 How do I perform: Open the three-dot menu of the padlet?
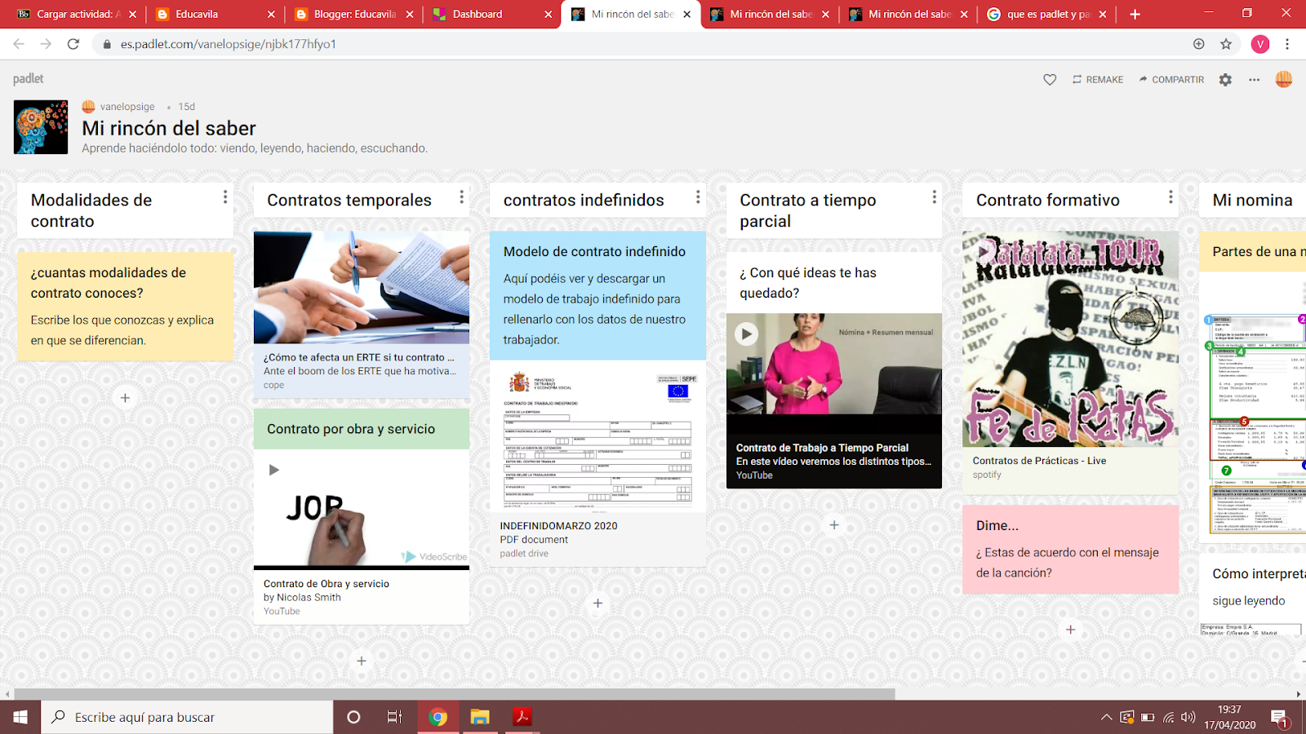[x=1255, y=79]
